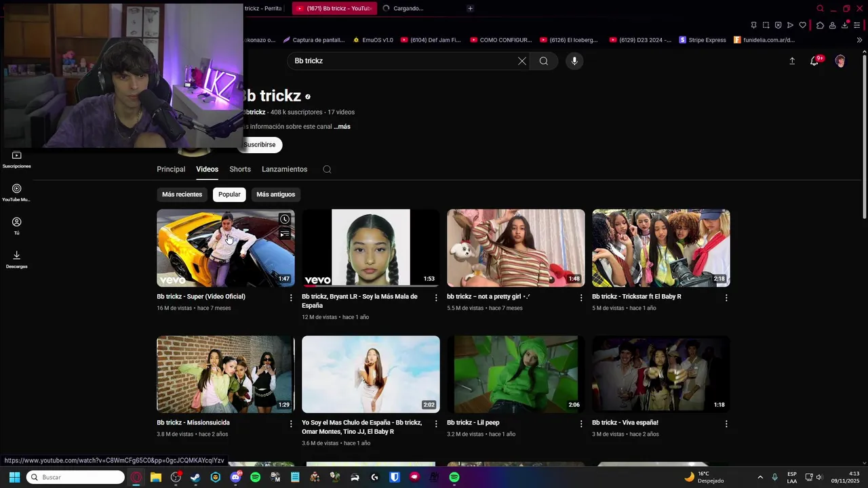
Task: Click the page vertical scrollbar
Action: point(864,136)
